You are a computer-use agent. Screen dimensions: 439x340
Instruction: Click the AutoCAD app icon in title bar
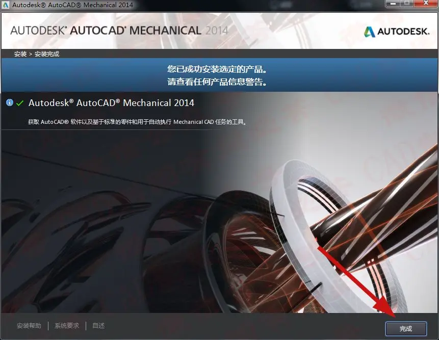tap(5, 5)
